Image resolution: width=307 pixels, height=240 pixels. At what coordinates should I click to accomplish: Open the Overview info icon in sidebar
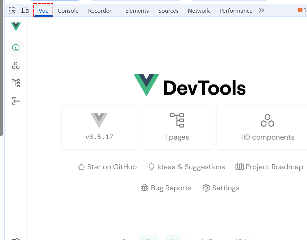click(16, 48)
